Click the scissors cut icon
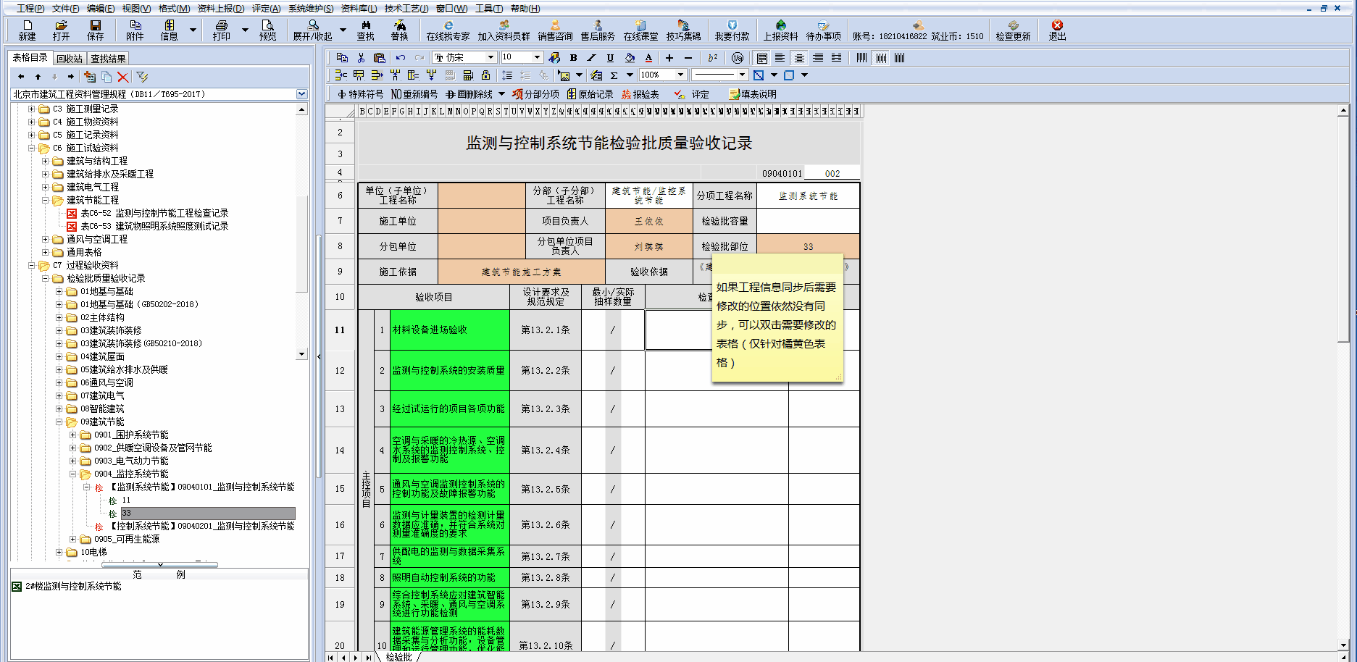The image size is (1357, 662). [x=361, y=57]
